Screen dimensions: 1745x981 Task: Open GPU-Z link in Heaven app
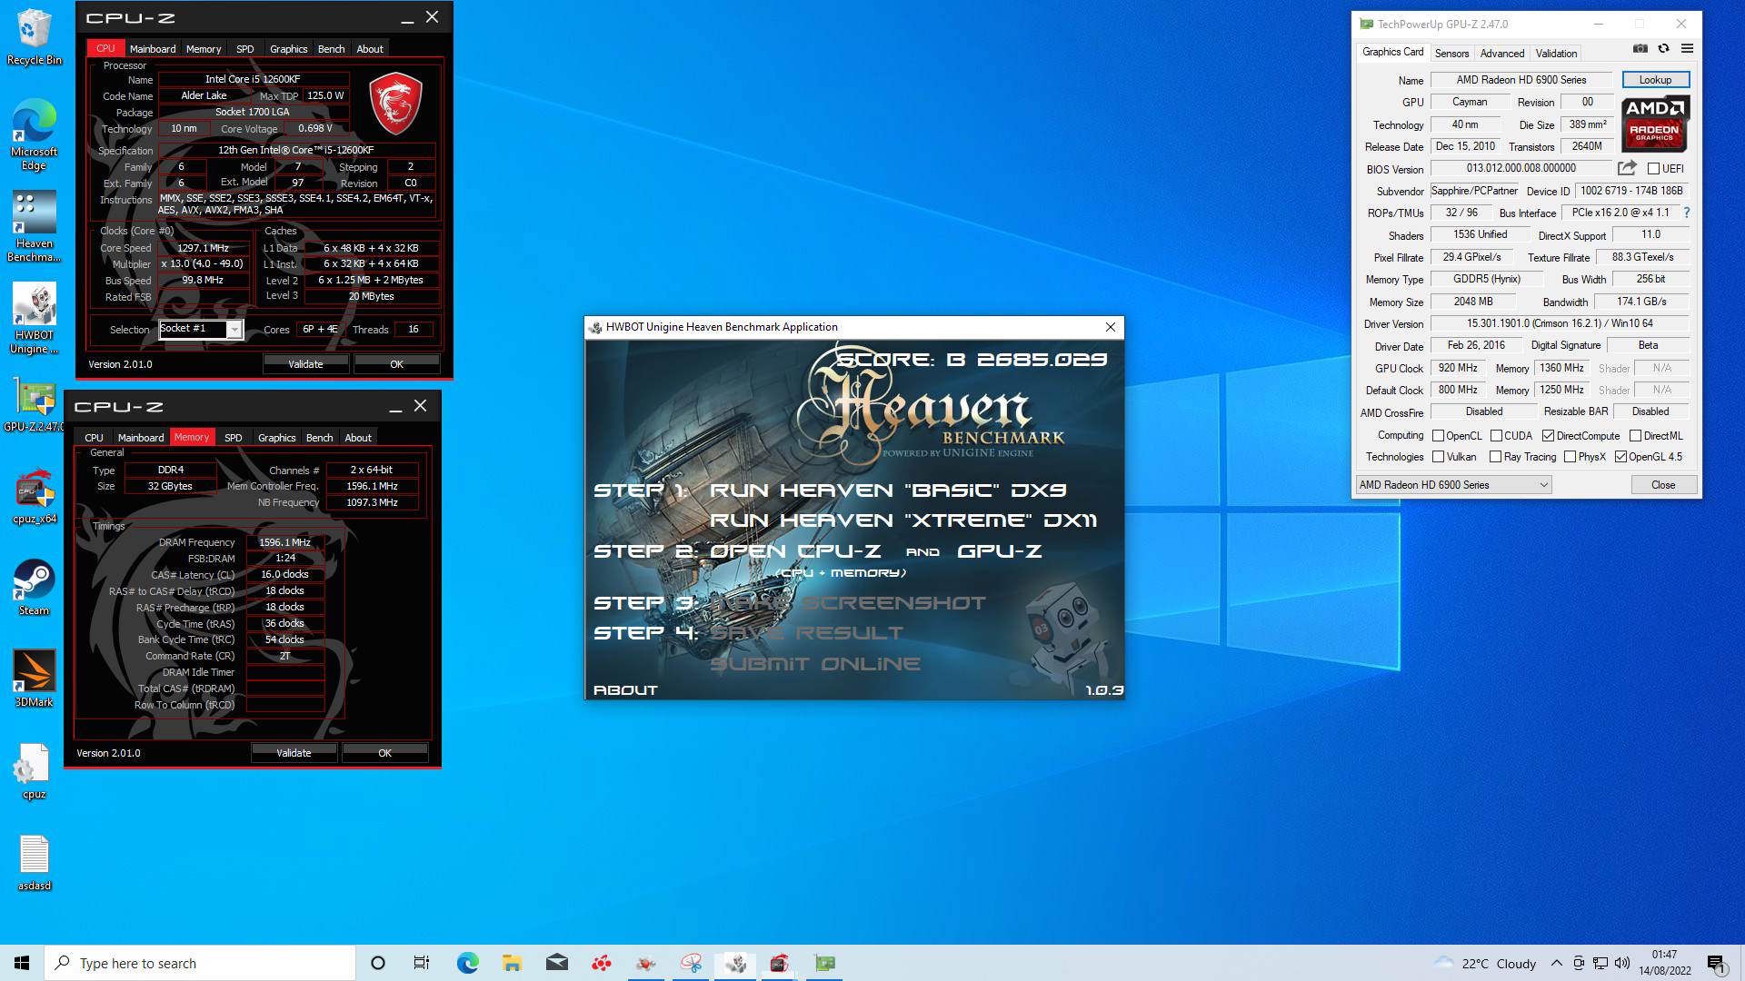pos(1000,551)
